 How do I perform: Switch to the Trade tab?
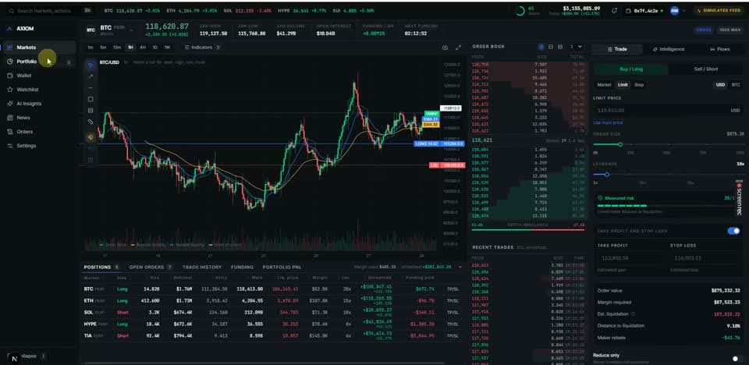click(x=617, y=49)
